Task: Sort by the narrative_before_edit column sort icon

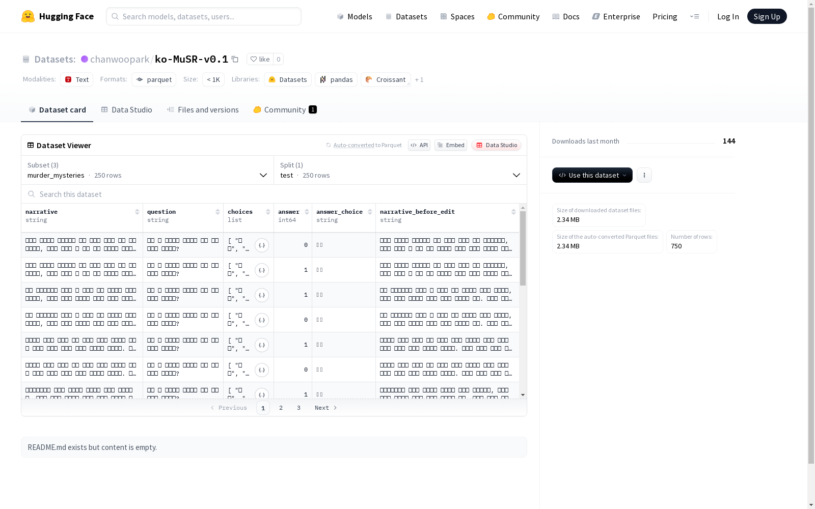Action: [x=513, y=212]
